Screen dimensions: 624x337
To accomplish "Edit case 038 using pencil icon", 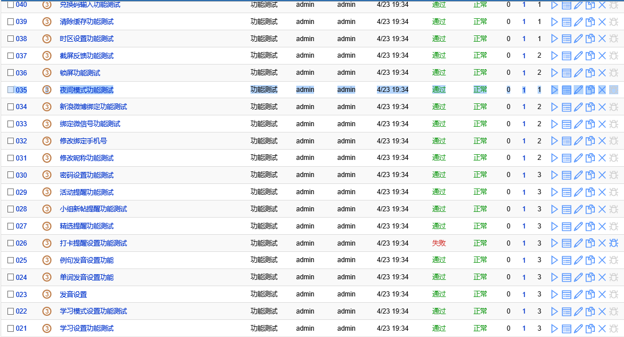I will 578,39.
